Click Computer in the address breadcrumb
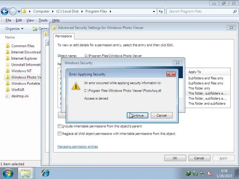 (x=41, y=11)
